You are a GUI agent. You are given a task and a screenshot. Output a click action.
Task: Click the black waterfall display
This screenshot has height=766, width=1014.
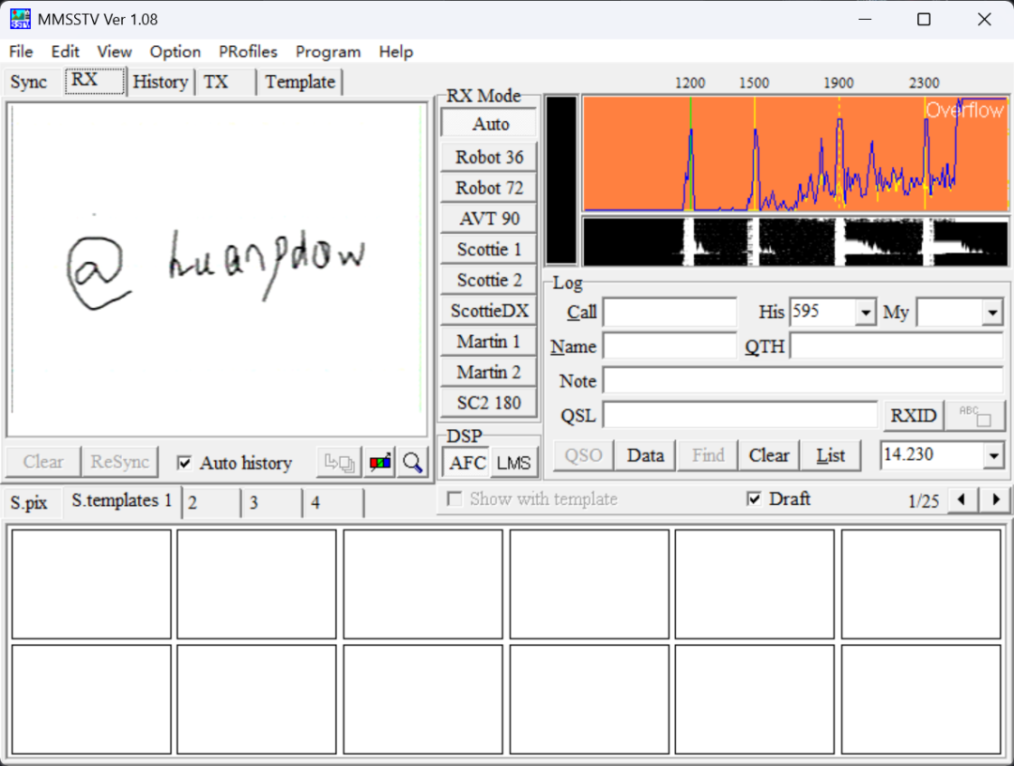click(x=795, y=242)
